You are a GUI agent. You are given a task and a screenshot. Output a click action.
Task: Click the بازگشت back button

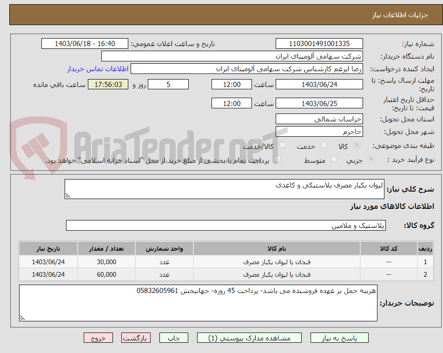point(136,338)
